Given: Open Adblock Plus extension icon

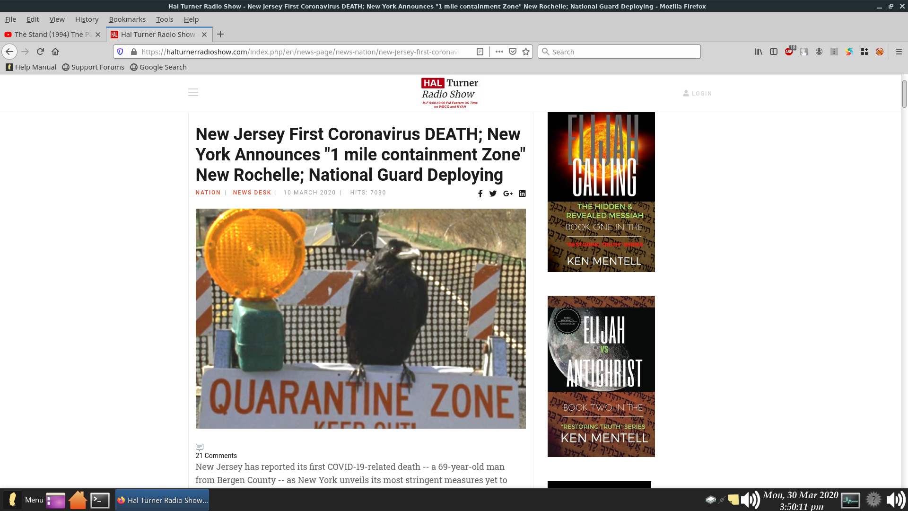Looking at the screenshot, I should pyautogui.click(x=789, y=52).
